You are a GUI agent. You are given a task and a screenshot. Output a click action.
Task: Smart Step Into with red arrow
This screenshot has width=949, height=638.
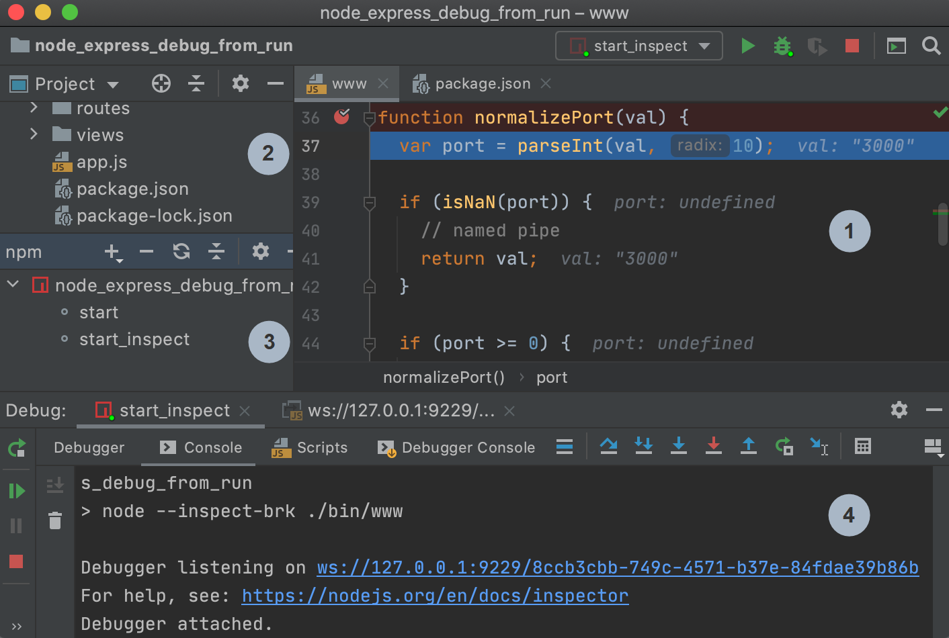(714, 447)
